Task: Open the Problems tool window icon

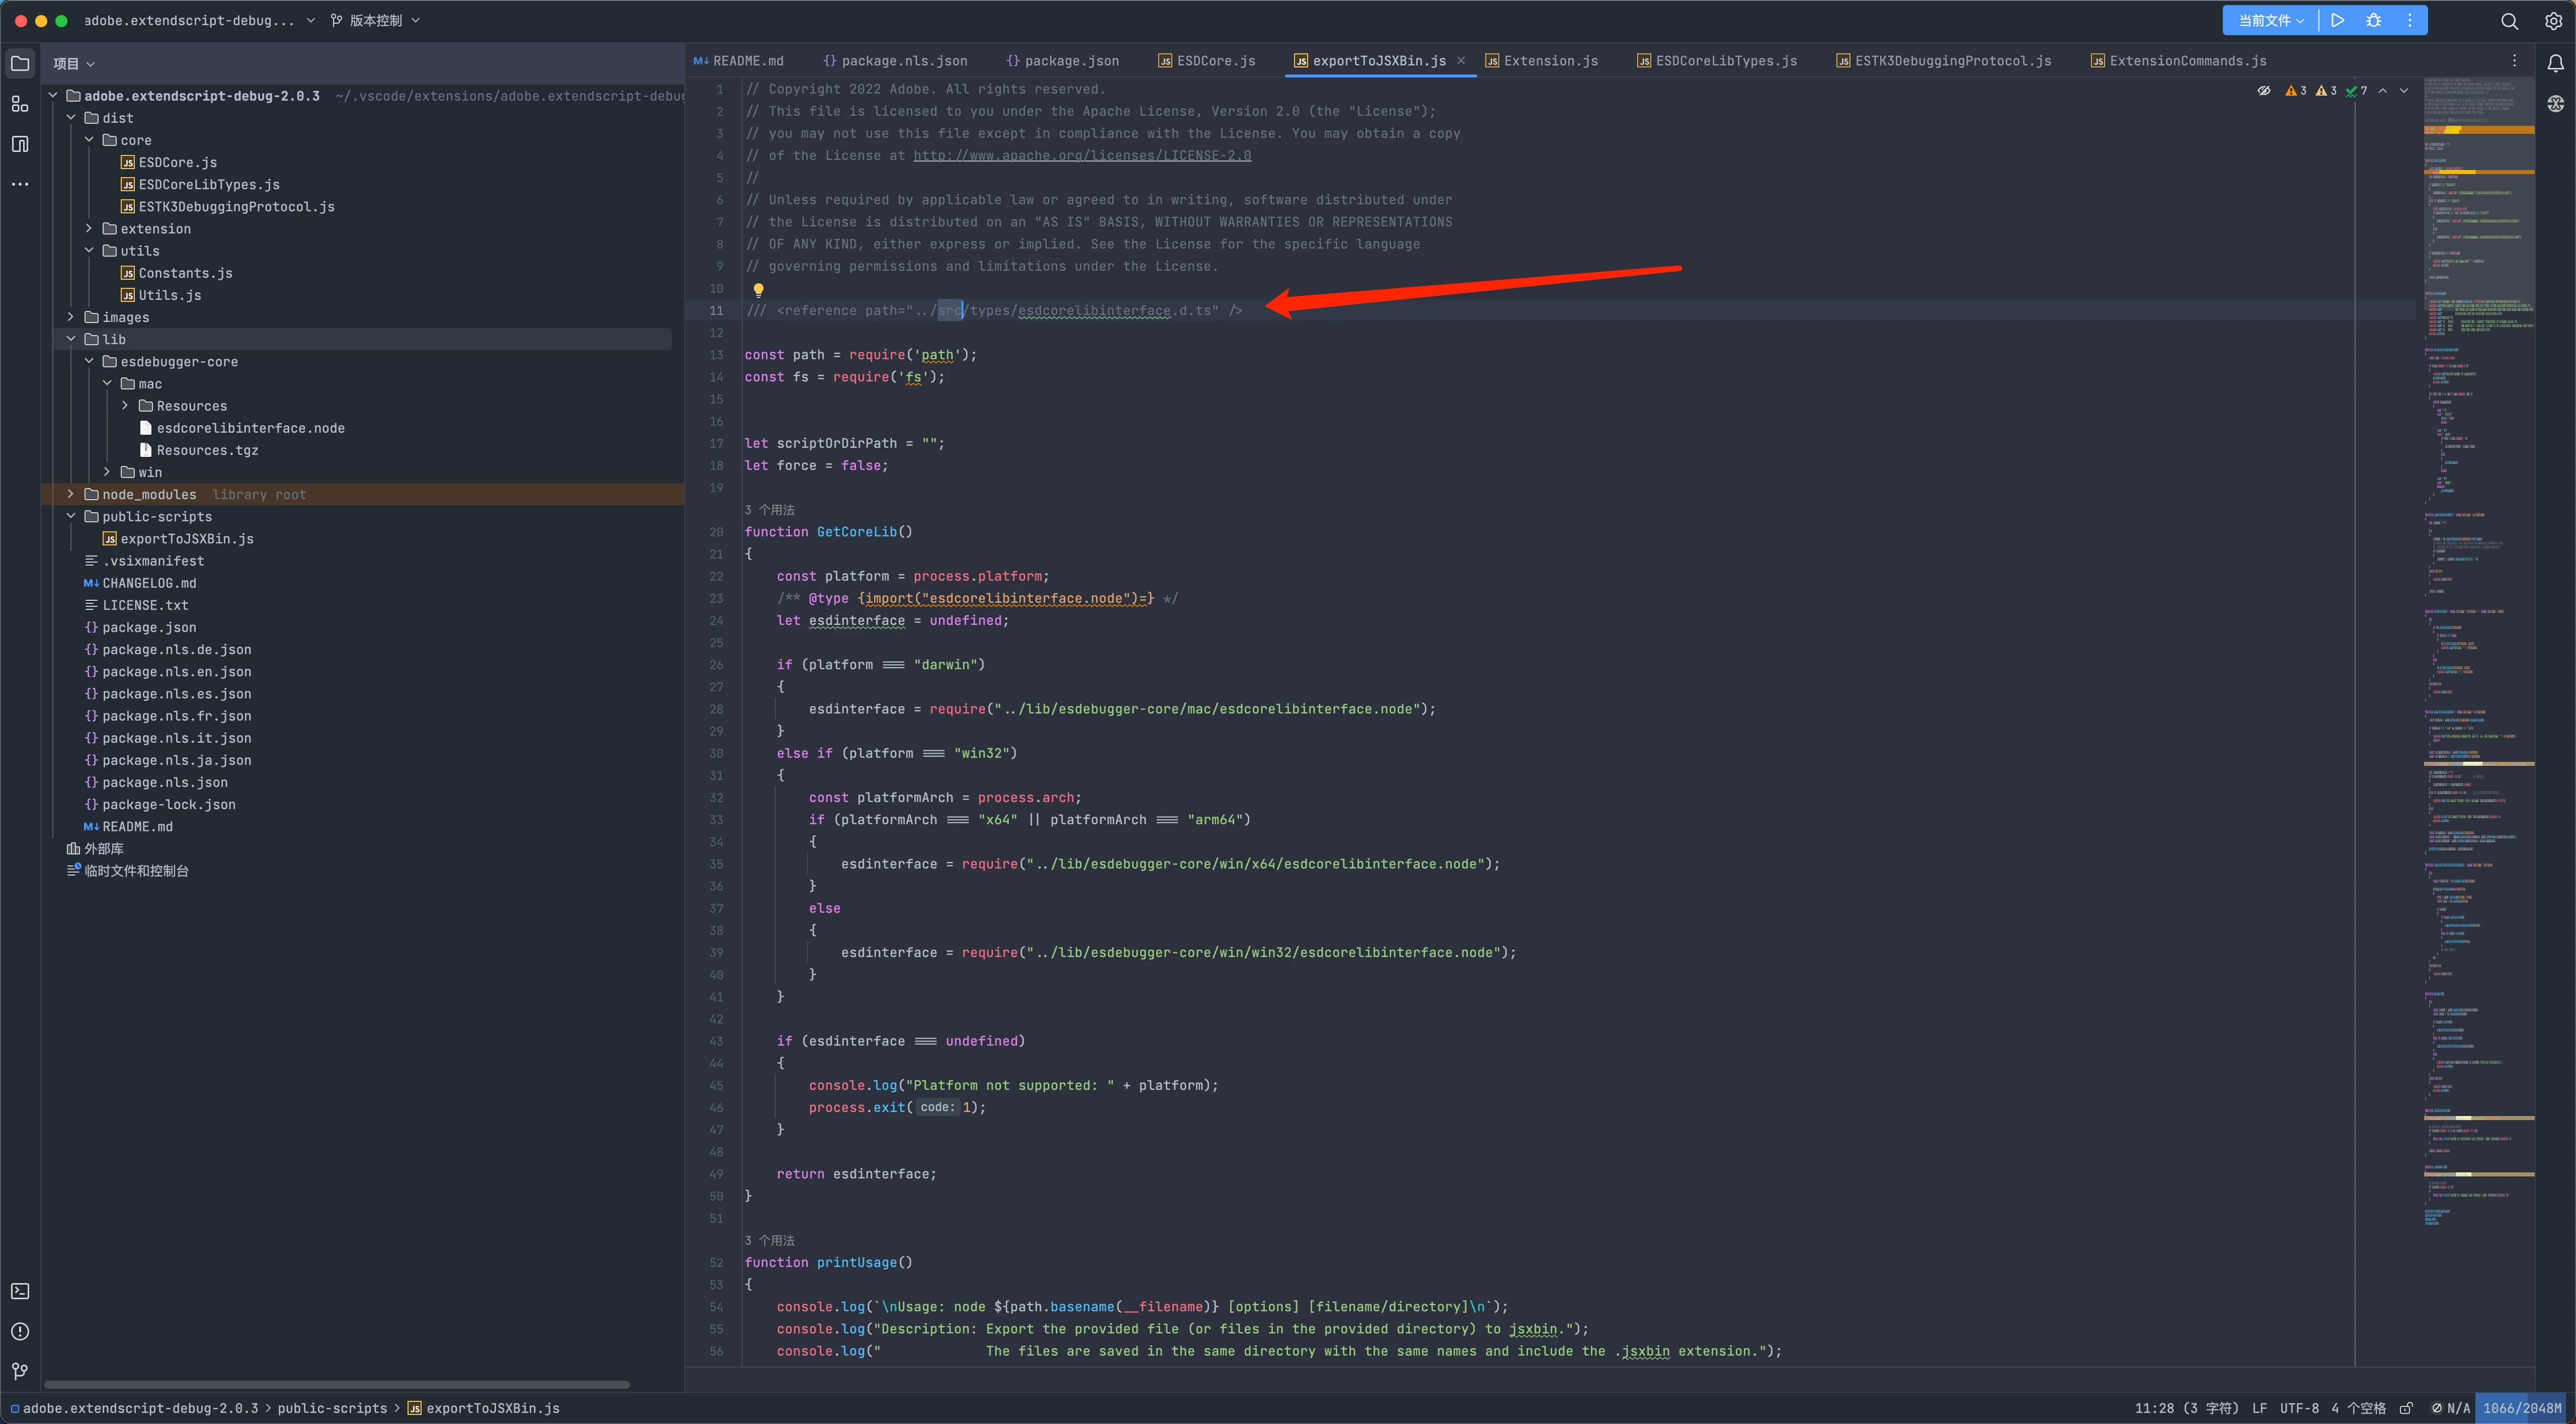Action: pyautogui.click(x=20, y=1331)
